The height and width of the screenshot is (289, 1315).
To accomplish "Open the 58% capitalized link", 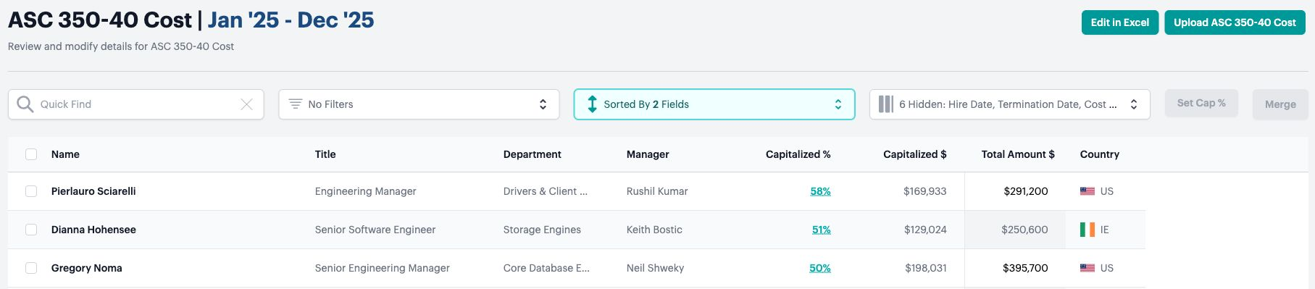I will pos(820,191).
